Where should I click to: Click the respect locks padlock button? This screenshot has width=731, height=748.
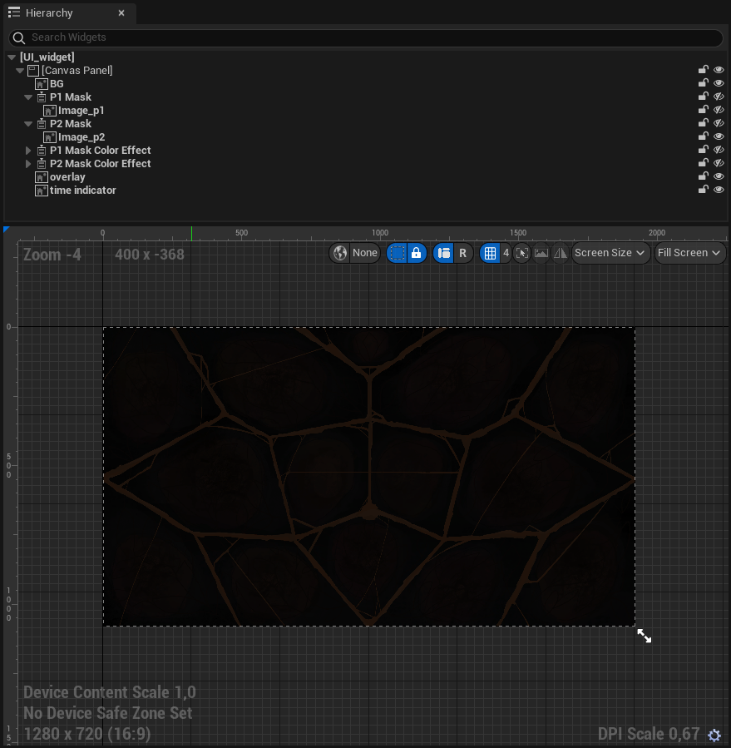(x=417, y=253)
